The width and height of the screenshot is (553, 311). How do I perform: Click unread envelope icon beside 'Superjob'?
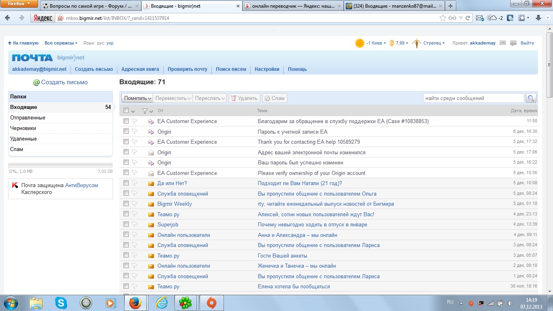(151, 225)
